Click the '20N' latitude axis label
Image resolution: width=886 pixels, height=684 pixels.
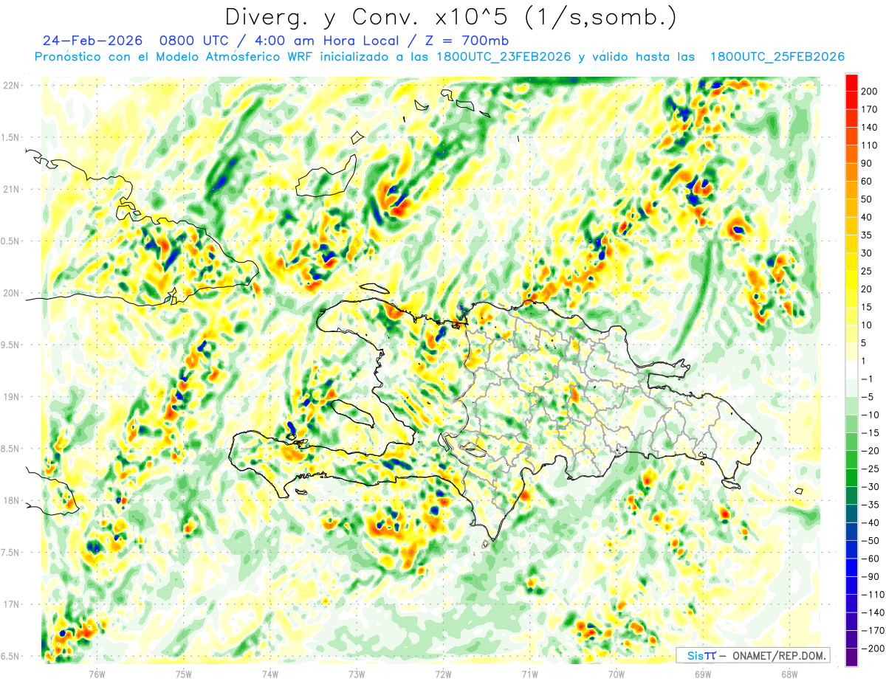10,293
